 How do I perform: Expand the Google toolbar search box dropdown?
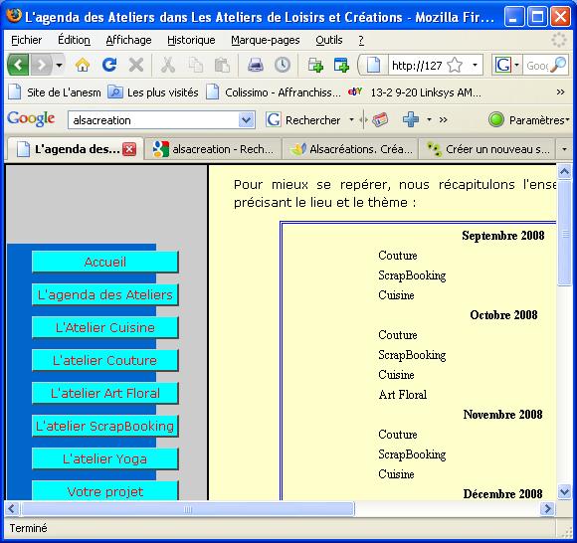pos(246,120)
